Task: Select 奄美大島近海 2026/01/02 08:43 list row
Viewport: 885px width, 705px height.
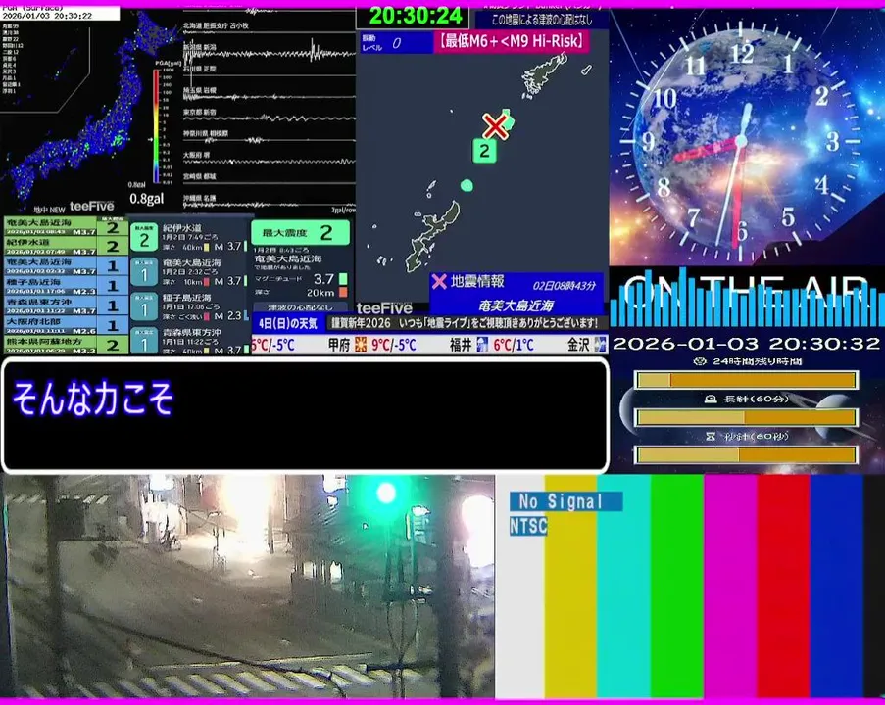Action: (66, 227)
